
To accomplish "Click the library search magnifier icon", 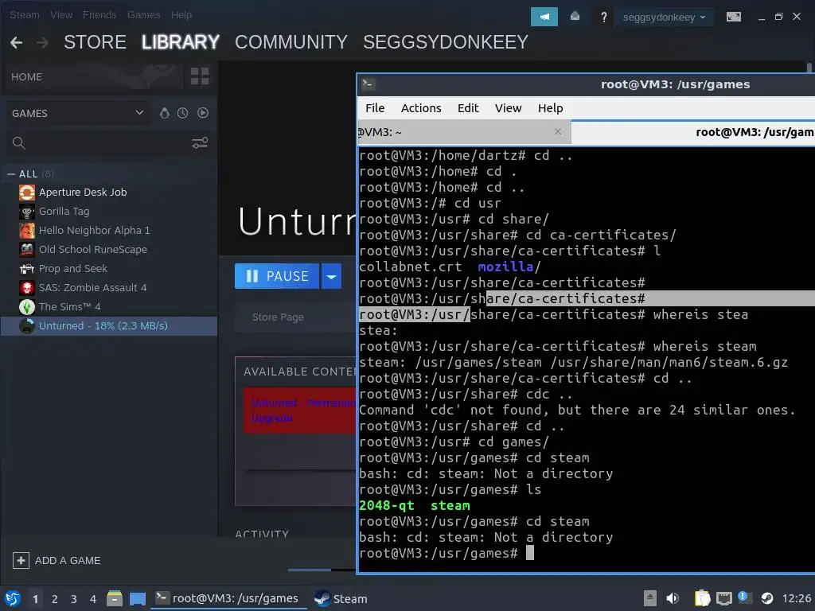I will pyautogui.click(x=19, y=143).
